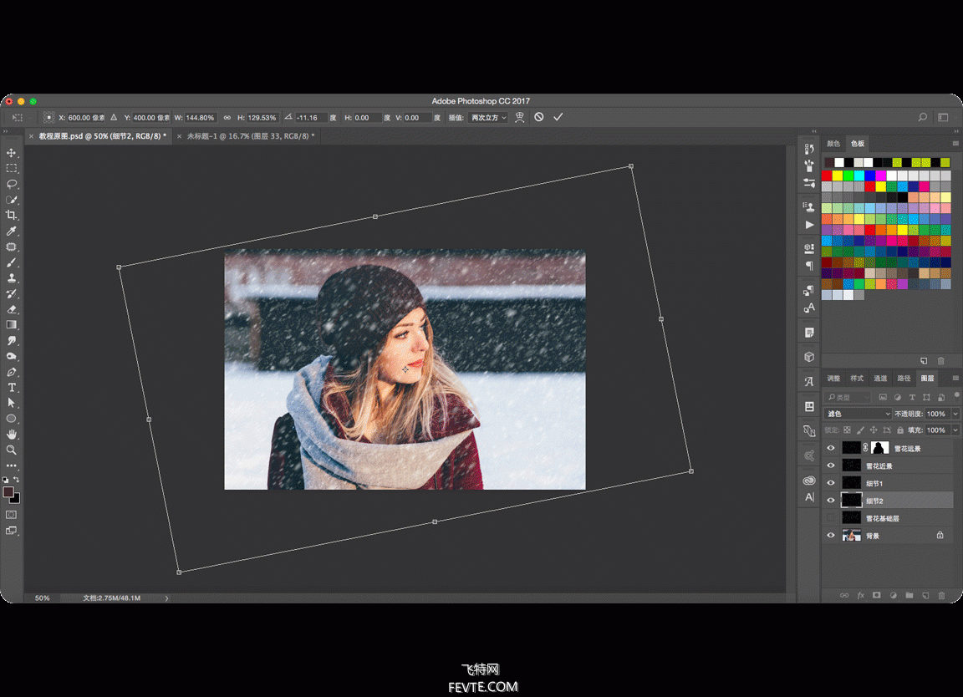The width and height of the screenshot is (963, 697).
Task: Toggle warp mode in the options bar
Action: (x=520, y=117)
